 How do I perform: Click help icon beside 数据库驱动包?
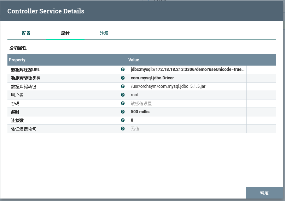123,86
